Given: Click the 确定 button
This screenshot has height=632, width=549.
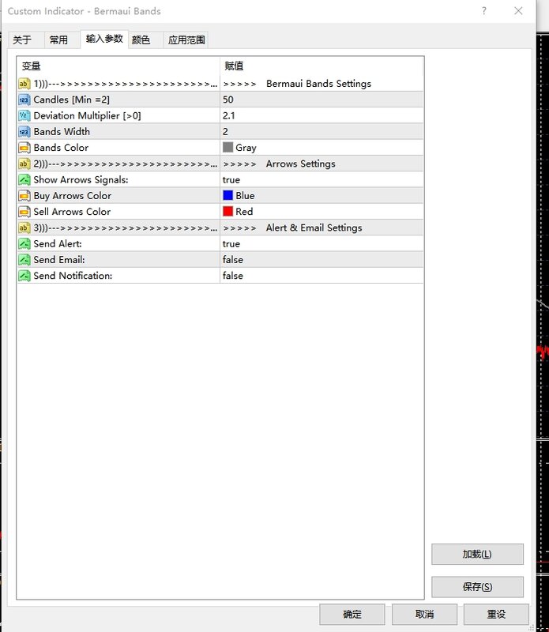Looking at the screenshot, I should coord(352,615).
